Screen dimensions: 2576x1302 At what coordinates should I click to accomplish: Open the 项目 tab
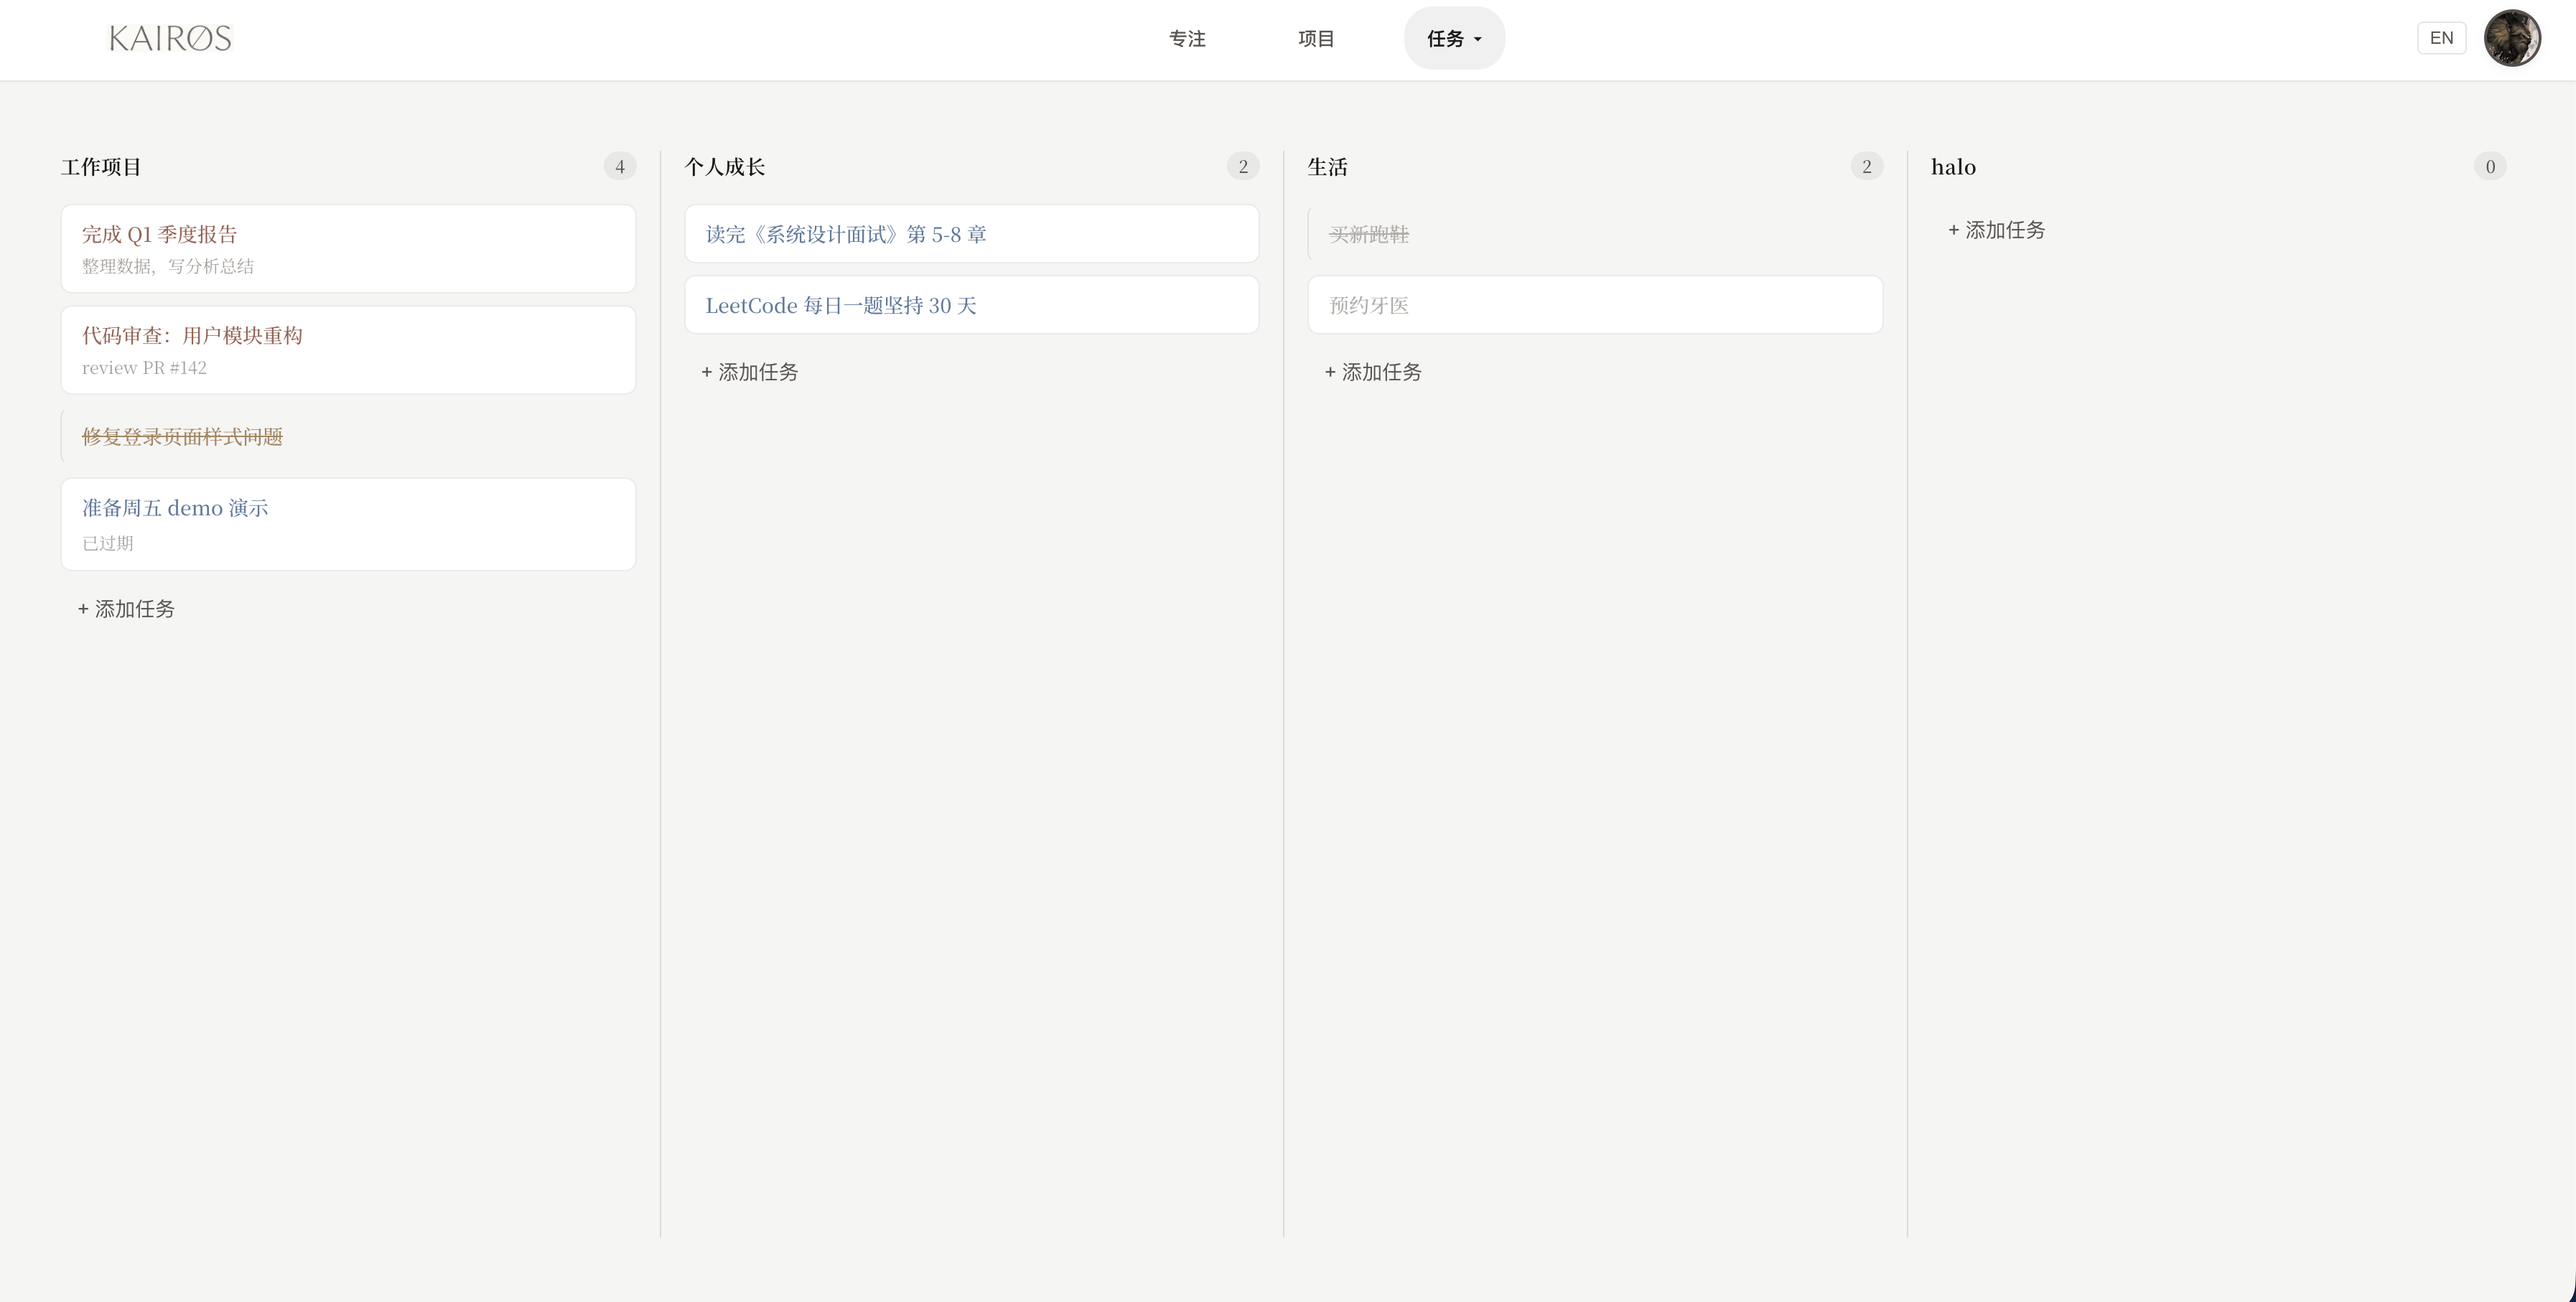(1316, 38)
